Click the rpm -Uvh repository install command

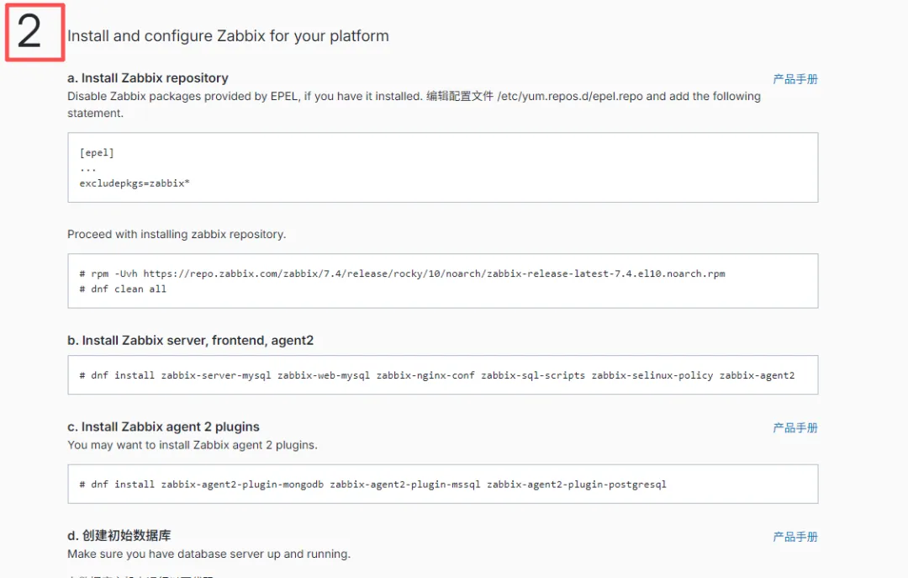pos(403,273)
